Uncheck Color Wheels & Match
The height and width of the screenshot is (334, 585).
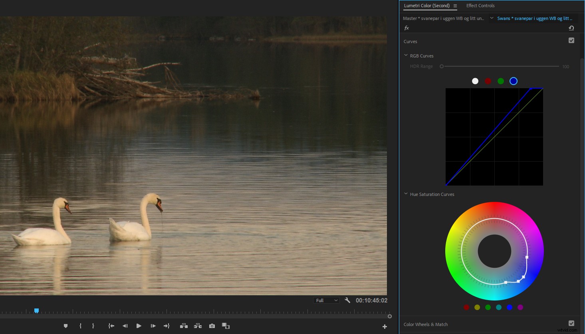[571, 323]
